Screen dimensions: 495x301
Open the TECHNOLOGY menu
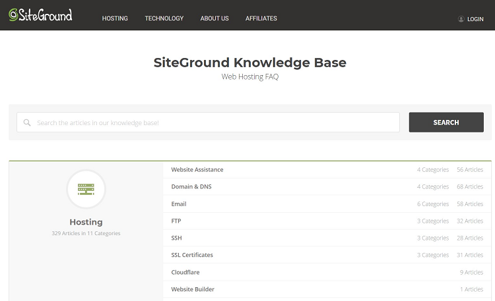click(164, 18)
